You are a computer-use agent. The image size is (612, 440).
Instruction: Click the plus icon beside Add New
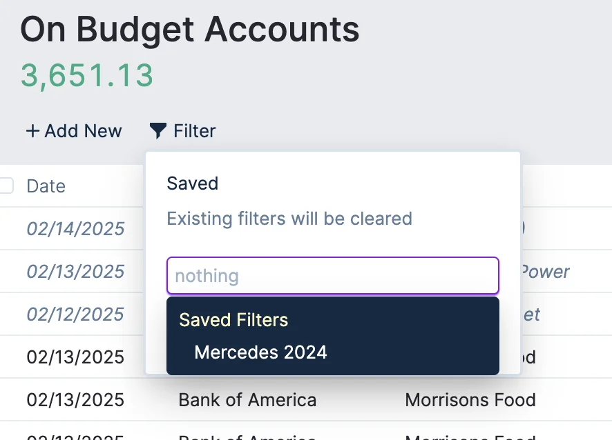[32, 131]
